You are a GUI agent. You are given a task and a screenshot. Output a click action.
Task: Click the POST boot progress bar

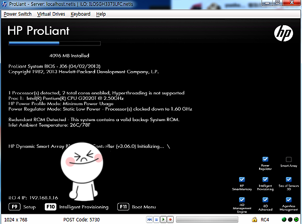[x=54, y=43]
